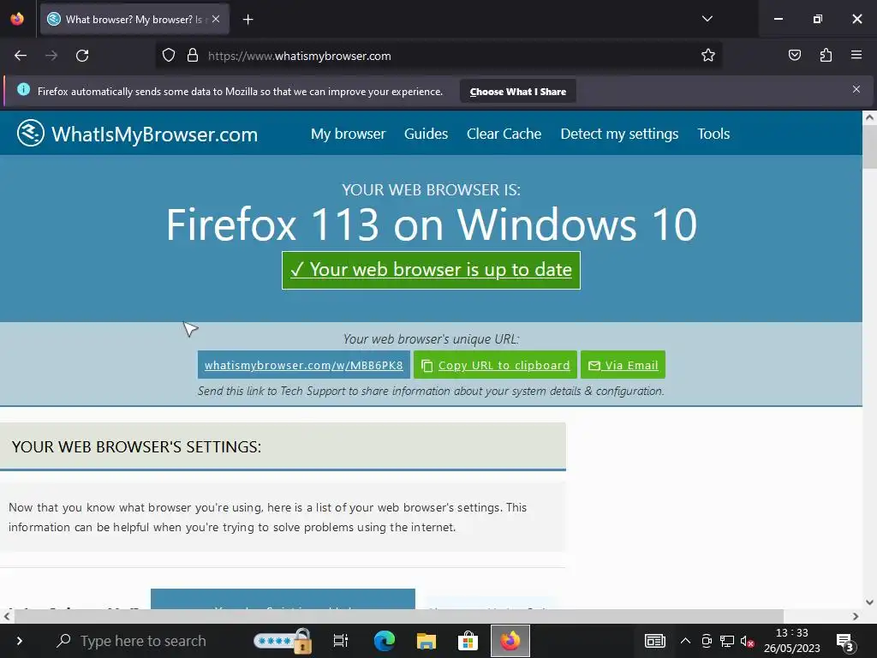Click horizontal scrollbar left arrow
The image size is (877, 658).
tap(7, 616)
